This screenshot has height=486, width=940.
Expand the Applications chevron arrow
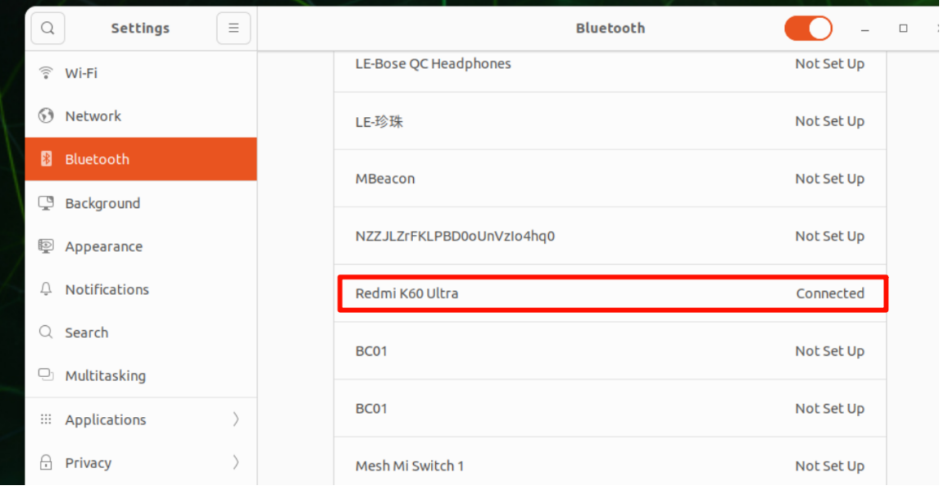(236, 419)
